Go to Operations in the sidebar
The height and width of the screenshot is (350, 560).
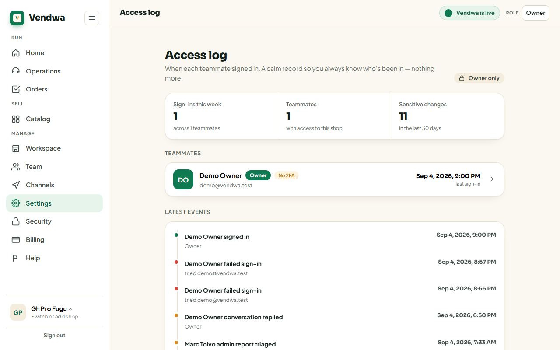tap(54, 71)
